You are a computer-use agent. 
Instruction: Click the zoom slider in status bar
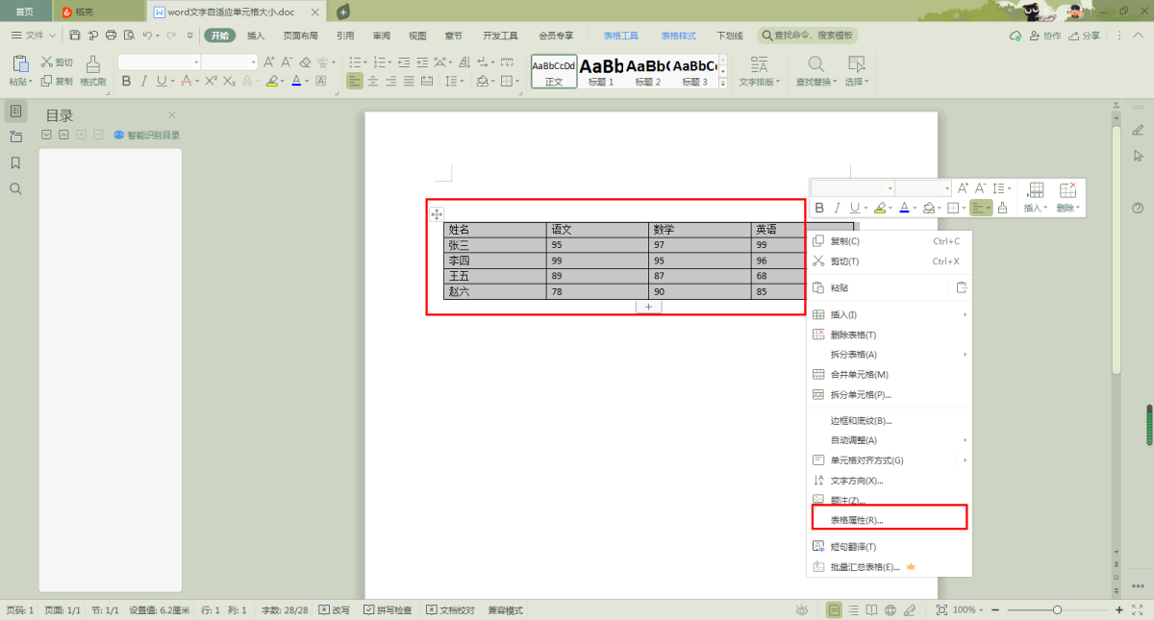(1057, 610)
